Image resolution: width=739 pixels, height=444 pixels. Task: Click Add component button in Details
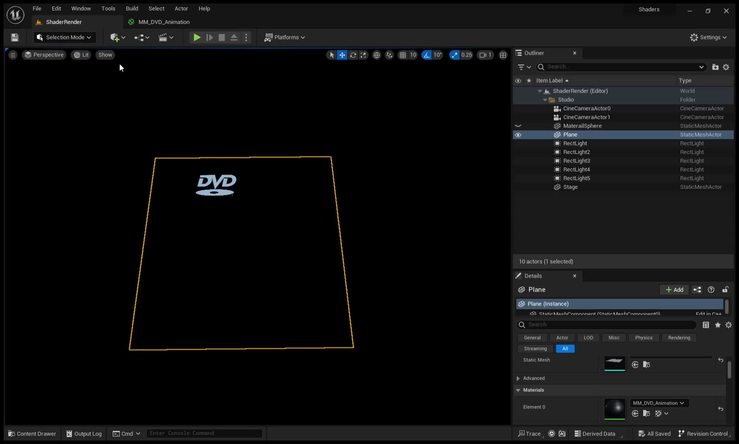pos(674,290)
